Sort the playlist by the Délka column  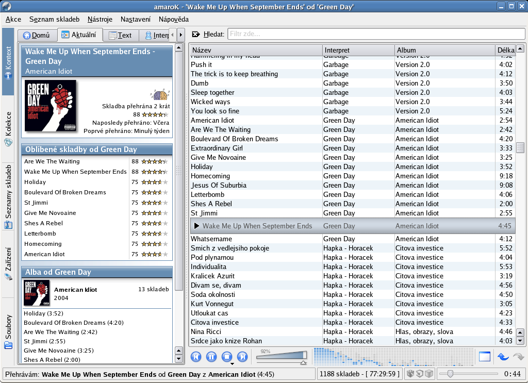(505, 50)
